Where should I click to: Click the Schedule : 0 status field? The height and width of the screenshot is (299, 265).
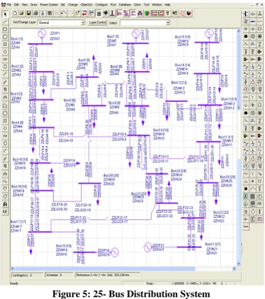(59, 275)
